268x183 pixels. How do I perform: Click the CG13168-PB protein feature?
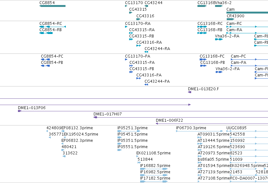coord(203,66)
